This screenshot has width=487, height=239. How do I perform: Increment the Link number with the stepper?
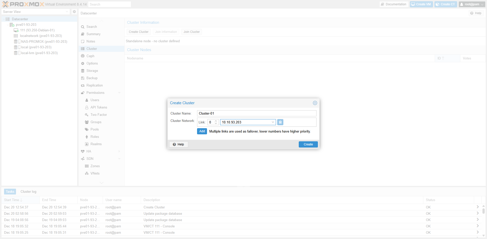[216, 121]
